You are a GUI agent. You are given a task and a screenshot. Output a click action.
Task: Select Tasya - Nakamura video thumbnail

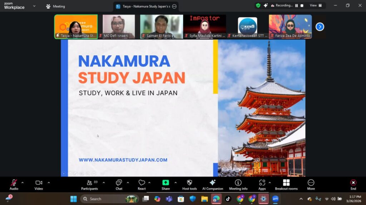tap(76, 26)
